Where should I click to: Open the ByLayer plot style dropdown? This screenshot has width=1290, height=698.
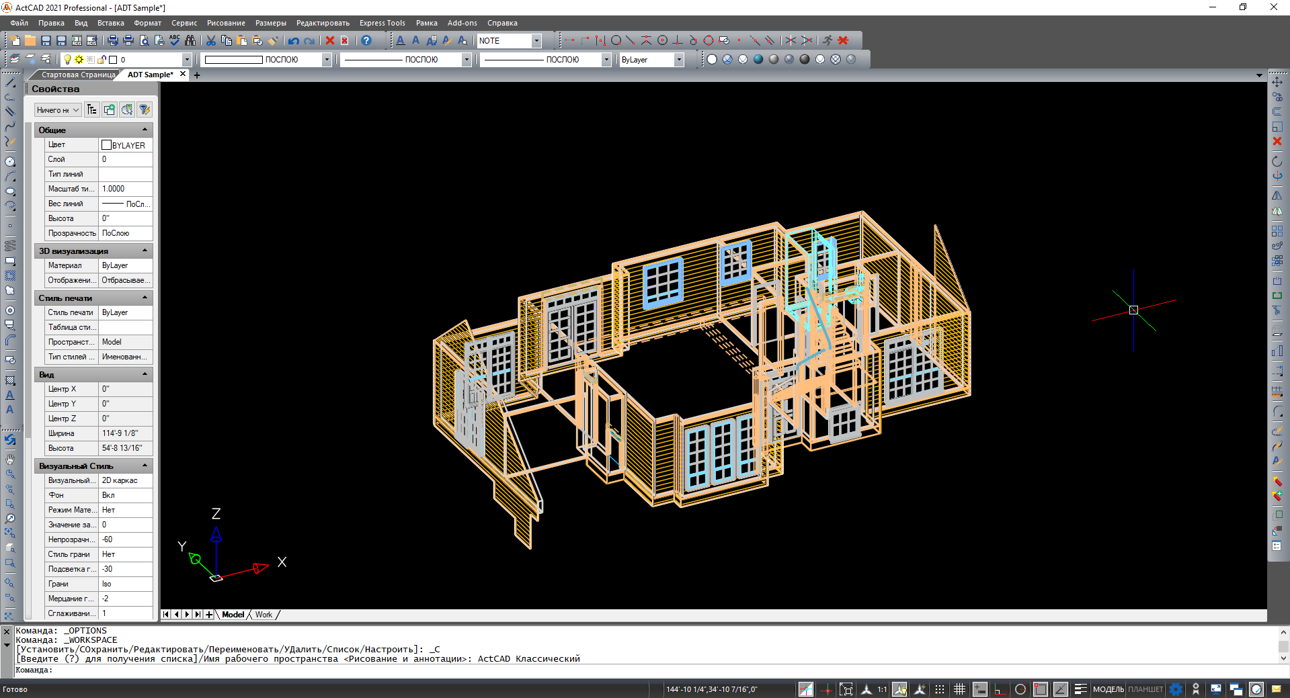(678, 60)
